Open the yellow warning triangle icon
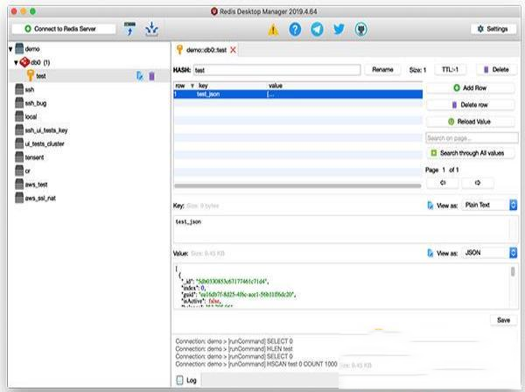This screenshot has width=525, height=392. (x=273, y=29)
